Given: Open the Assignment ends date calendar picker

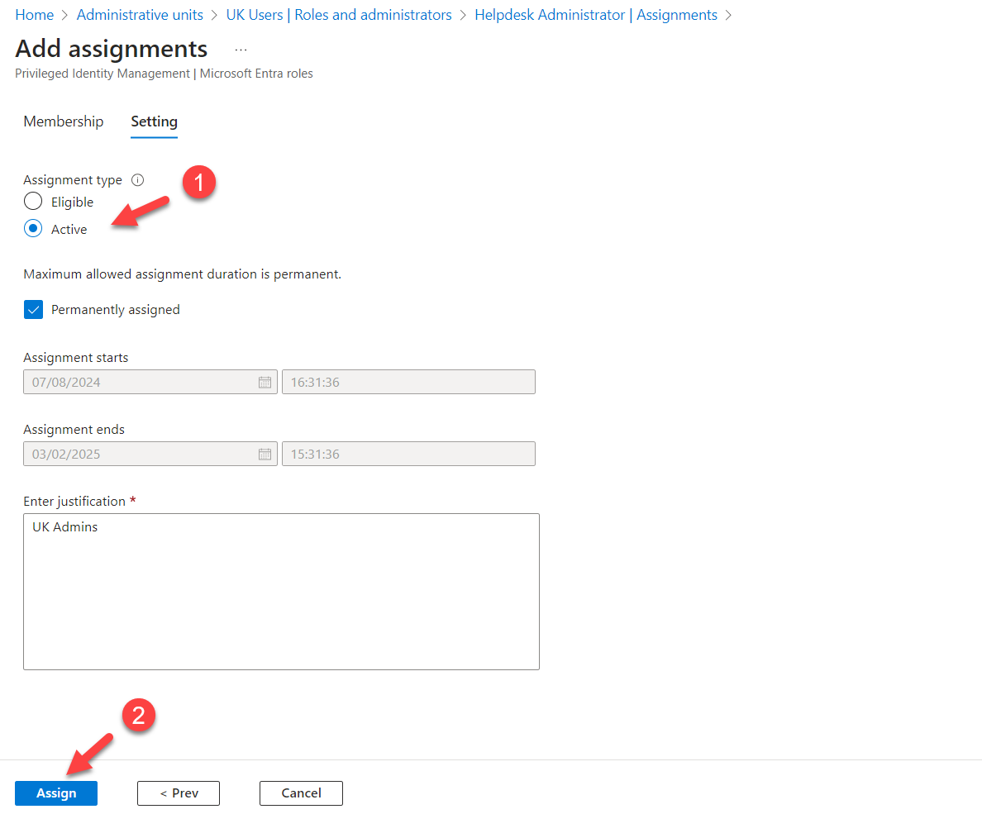Looking at the screenshot, I should coord(265,453).
